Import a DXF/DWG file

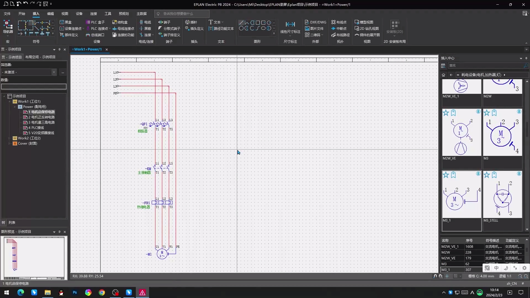[x=315, y=22]
